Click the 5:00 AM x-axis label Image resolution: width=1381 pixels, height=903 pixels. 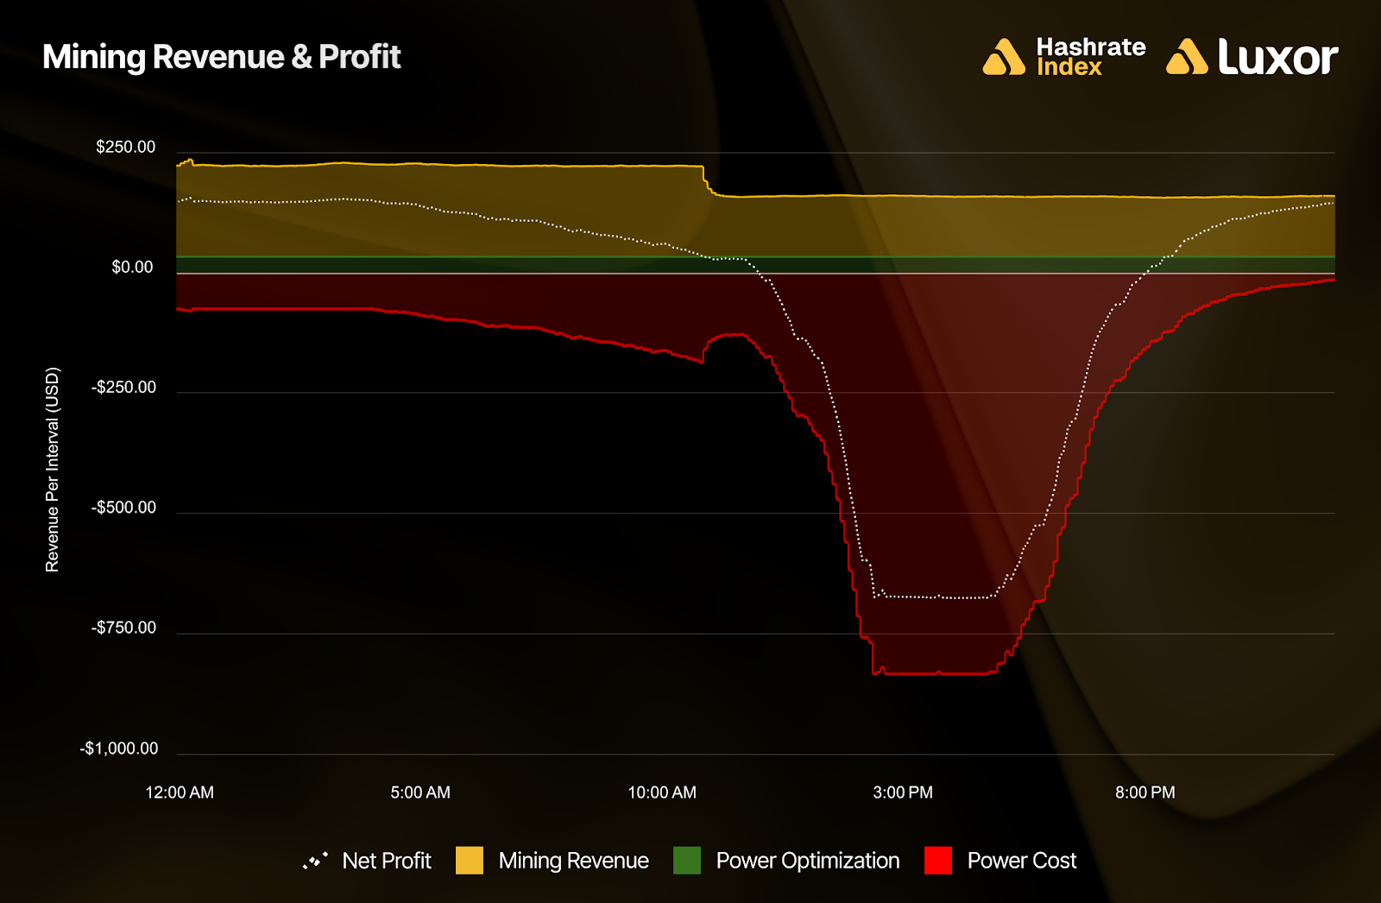click(x=420, y=792)
